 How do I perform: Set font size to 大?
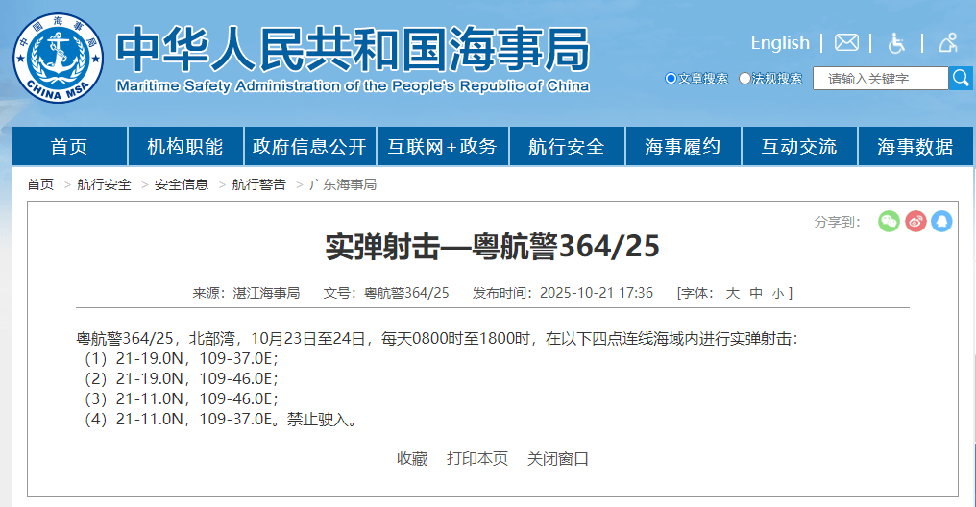[x=732, y=293]
